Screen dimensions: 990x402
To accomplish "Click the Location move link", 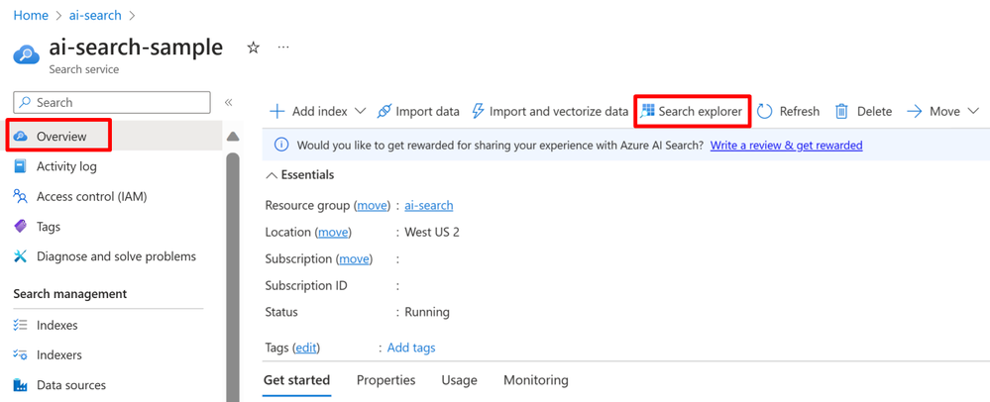I will coord(333,233).
